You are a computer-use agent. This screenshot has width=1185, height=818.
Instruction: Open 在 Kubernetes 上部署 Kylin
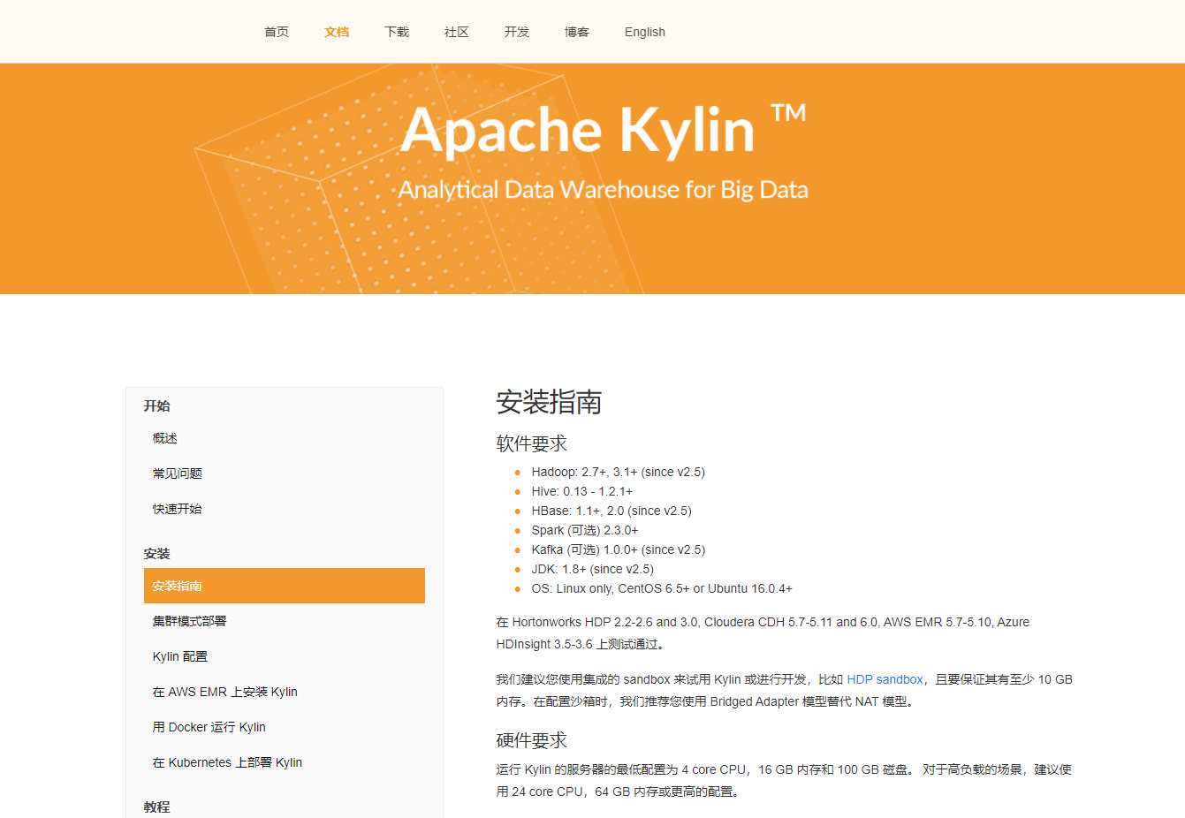point(227,762)
